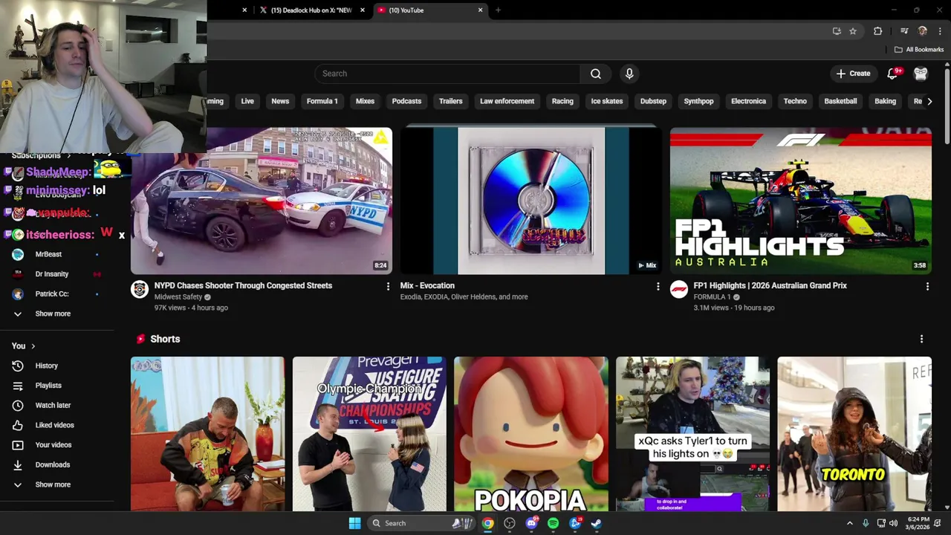This screenshot has height=535, width=951.
Task: Select the Basketball category chip
Action: [840, 101]
